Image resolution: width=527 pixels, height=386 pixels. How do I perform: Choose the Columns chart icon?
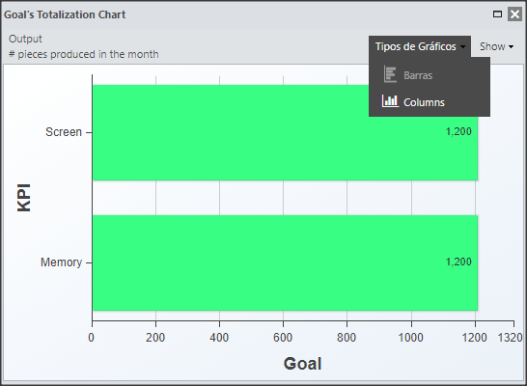click(390, 101)
